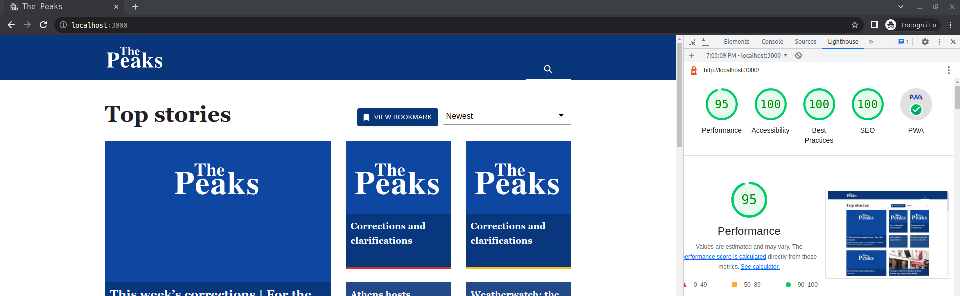The image size is (960, 296).
Task: Open hidden DevTools panels via chevron
Action: (871, 42)
